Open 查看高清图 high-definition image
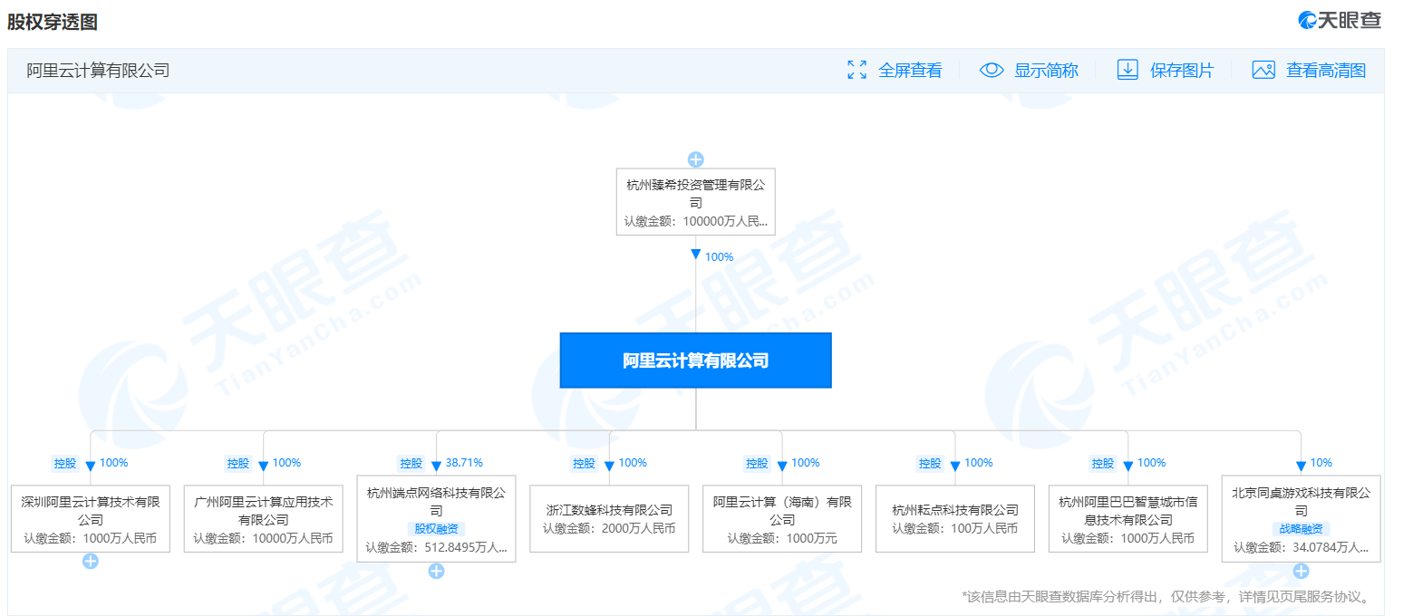Image resolution: width=1403 pixels, height=616 pixels. pos(1326,70)
